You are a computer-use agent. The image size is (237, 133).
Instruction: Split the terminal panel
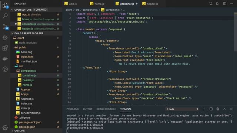211,109
